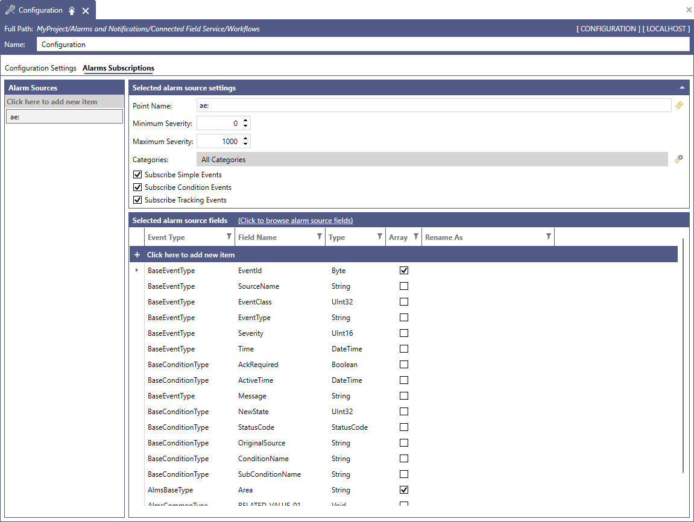Select the SubConditionName field cell

[x=270, y=474]
